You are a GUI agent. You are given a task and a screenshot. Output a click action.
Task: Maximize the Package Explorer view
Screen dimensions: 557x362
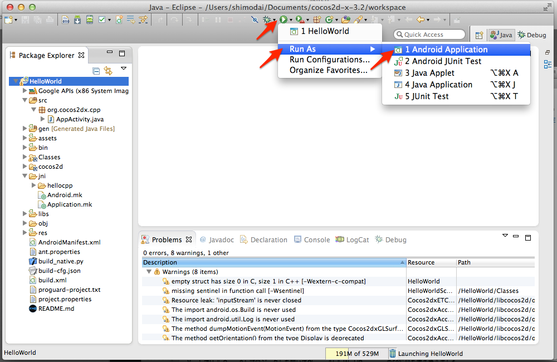point(122,53)
